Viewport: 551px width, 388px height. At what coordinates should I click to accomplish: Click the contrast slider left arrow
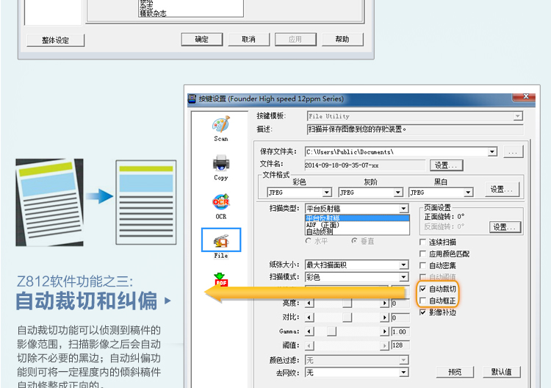(x=309, y=317)
